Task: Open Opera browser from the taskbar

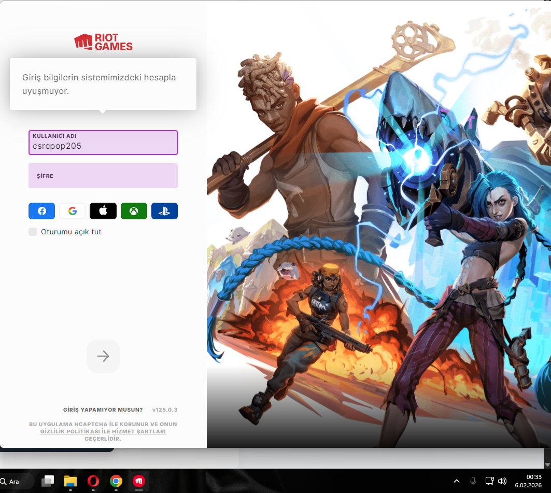Action: click(93, 481)
